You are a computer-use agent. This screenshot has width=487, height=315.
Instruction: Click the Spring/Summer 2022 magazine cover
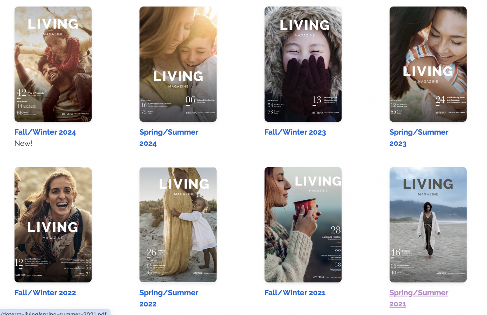click(x=178, y=225)
